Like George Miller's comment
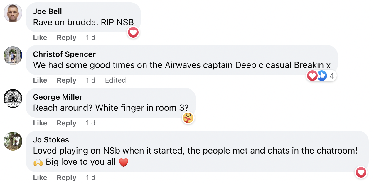The image size is (374, 184). (x=40, y=123)
